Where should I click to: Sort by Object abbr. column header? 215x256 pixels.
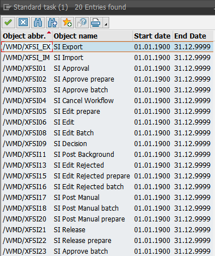27,36
